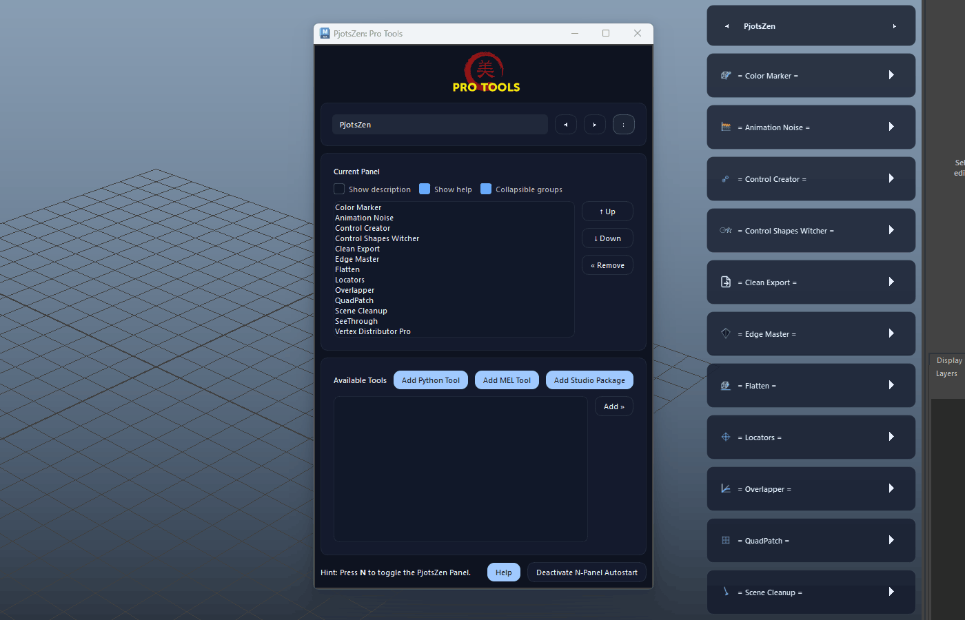This screenshot has width=965, height=620.
Task: Expand the QuadPatch group arrow
Action: tap(891, 540)
